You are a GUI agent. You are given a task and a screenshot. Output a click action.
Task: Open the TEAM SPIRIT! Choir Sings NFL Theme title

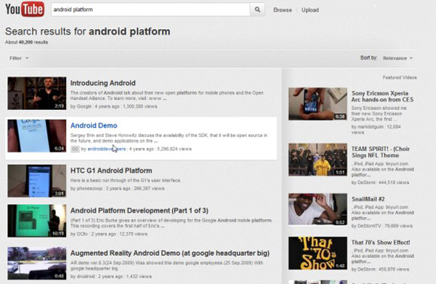(x=380, y=152)
